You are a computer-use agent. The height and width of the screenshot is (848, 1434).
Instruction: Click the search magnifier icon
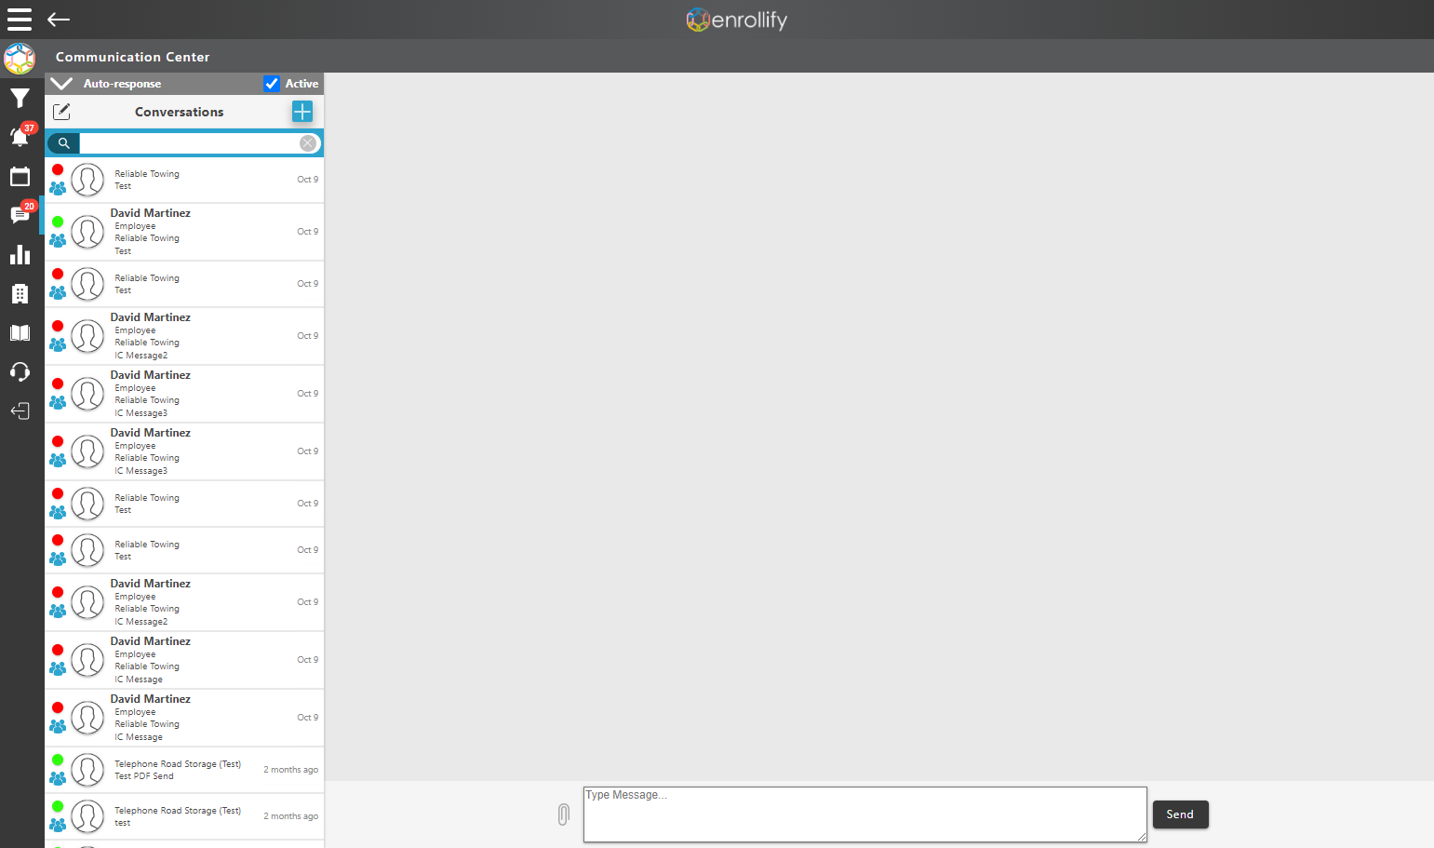(63, 143)
